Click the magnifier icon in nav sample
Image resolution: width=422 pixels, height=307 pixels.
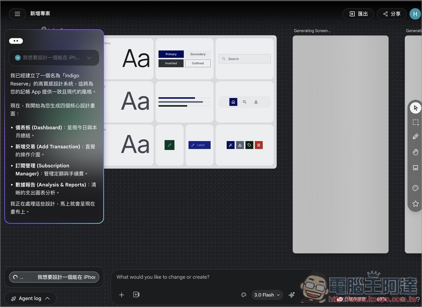[x=245, y=102]
